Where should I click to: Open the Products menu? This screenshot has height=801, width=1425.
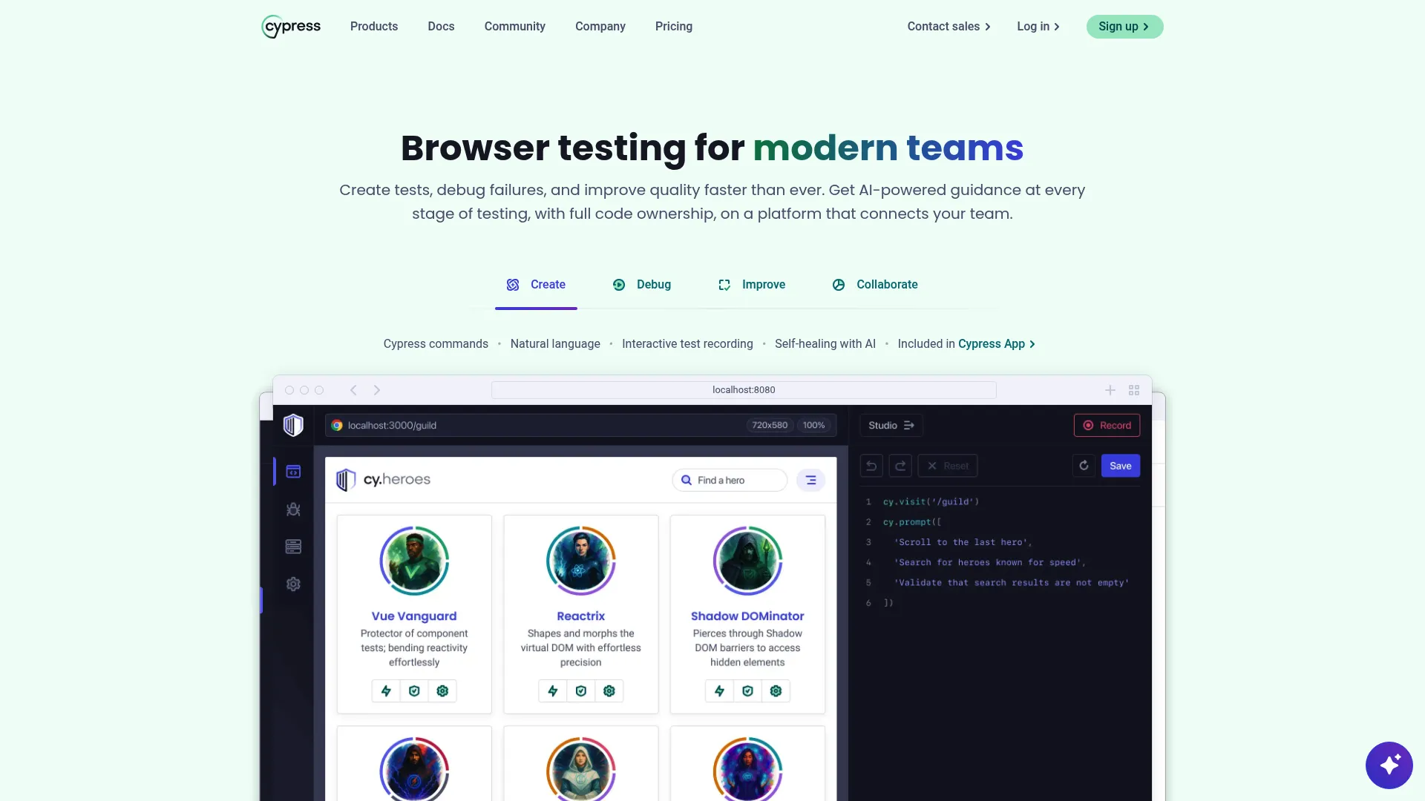374,27
